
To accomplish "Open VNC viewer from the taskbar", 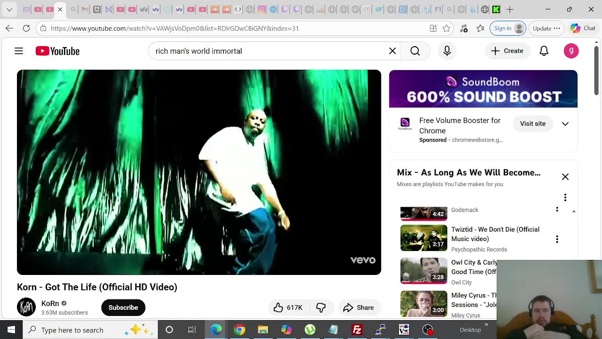I will (x=404, y=330).
